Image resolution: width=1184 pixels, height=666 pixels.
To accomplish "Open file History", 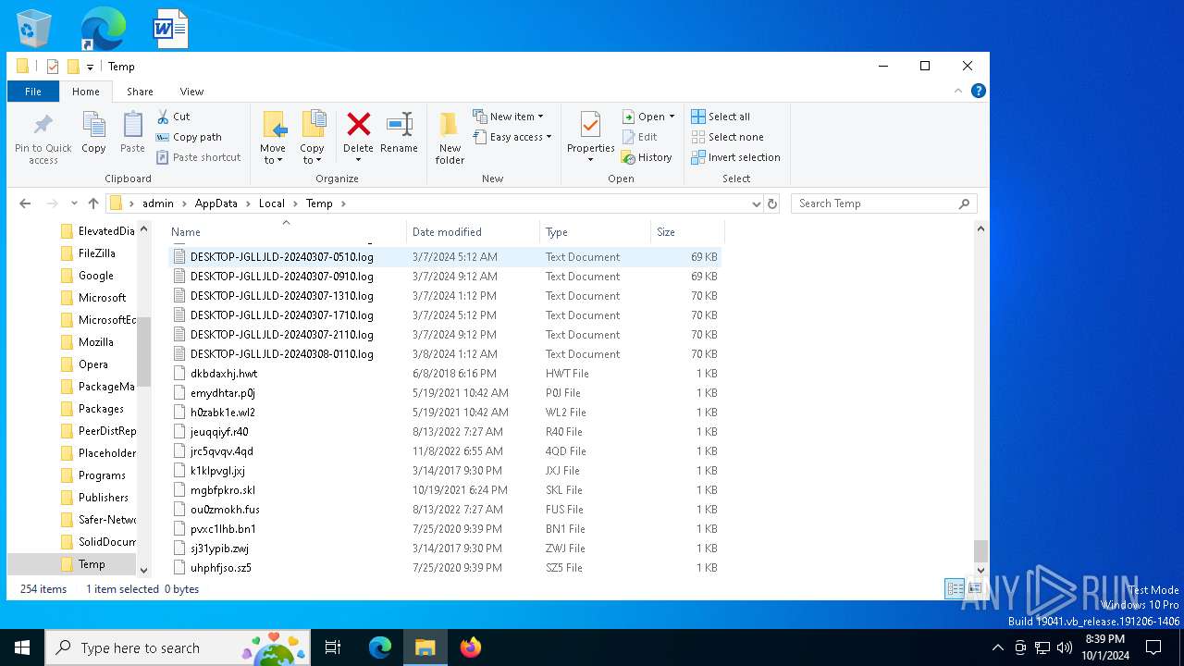I will (647, 157).
